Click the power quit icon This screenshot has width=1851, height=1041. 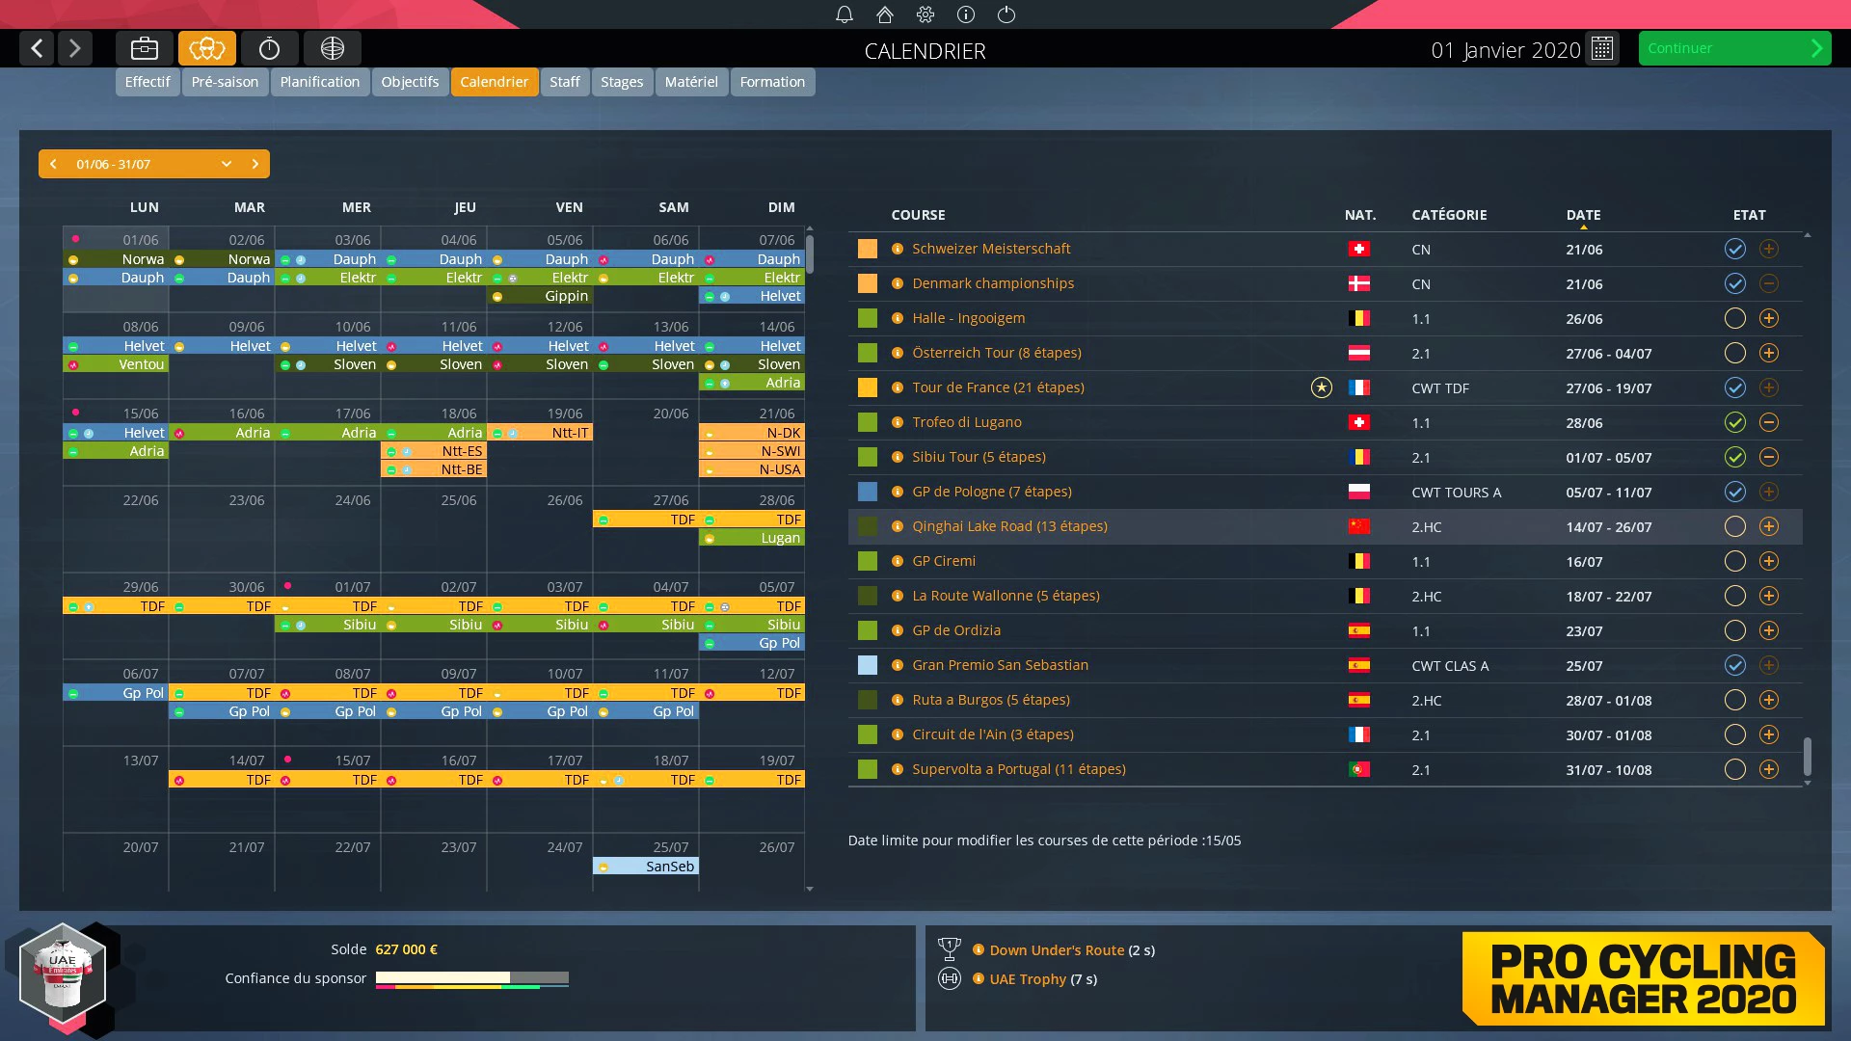pyautogui.click(x=1006, y=14)
